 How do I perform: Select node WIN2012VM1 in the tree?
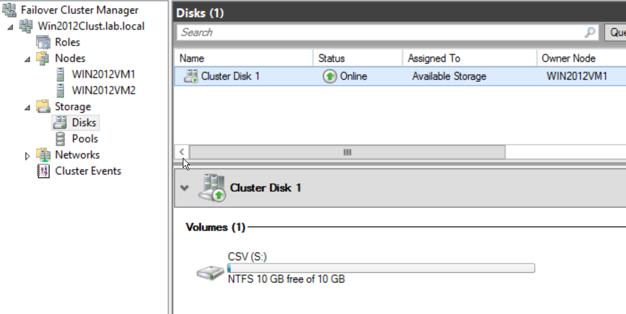(104, 74)
